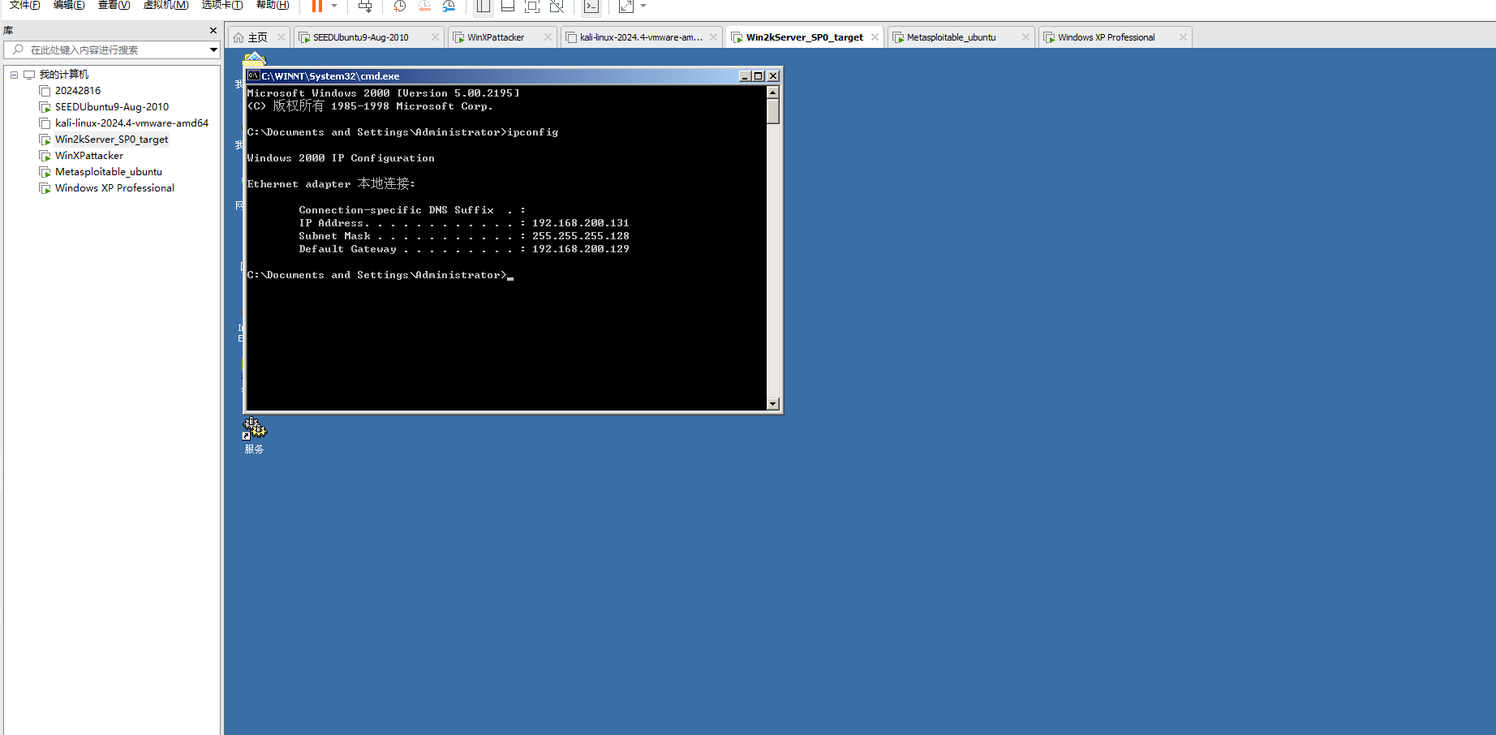Click the 'Ethernet adapter 本地连接:' line
The image size is (1496, 735).
tap(331, 184)
